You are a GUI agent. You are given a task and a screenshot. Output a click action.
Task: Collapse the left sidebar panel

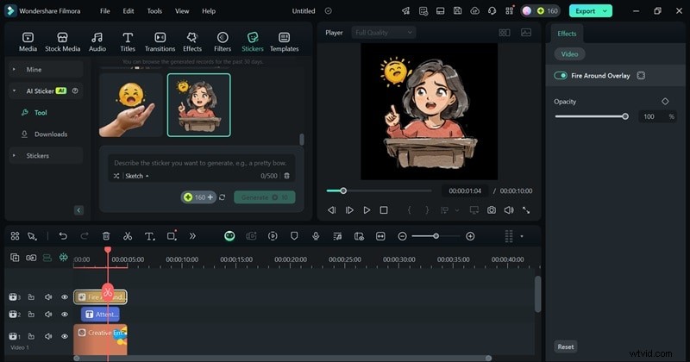click(78, 210)
